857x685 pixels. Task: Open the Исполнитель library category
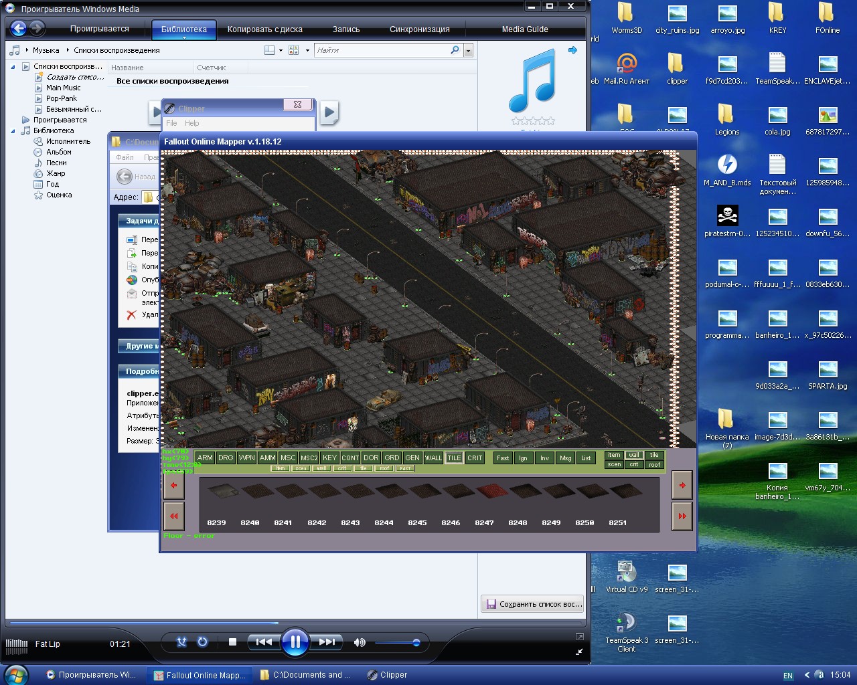point(68,141)
